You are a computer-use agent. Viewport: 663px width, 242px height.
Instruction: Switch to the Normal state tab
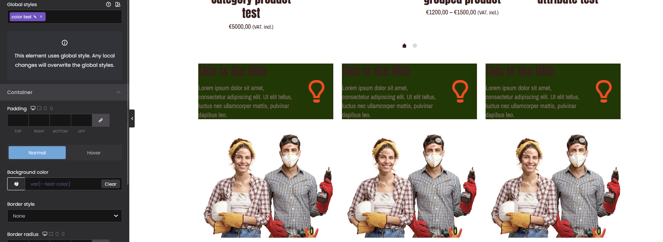click(x=37, y=153)
